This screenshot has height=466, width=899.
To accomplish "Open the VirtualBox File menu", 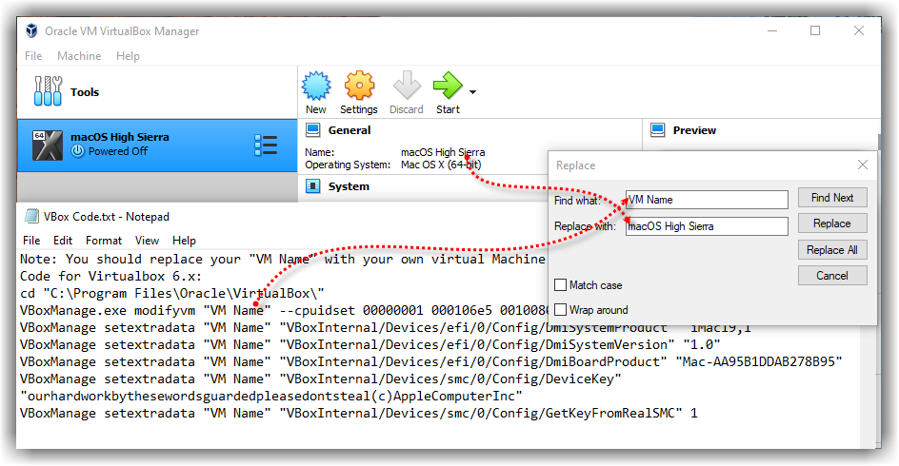I will point(33,55).
